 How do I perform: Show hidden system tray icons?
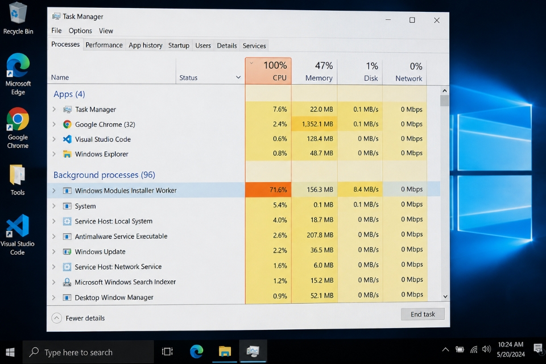coord(445,349)
